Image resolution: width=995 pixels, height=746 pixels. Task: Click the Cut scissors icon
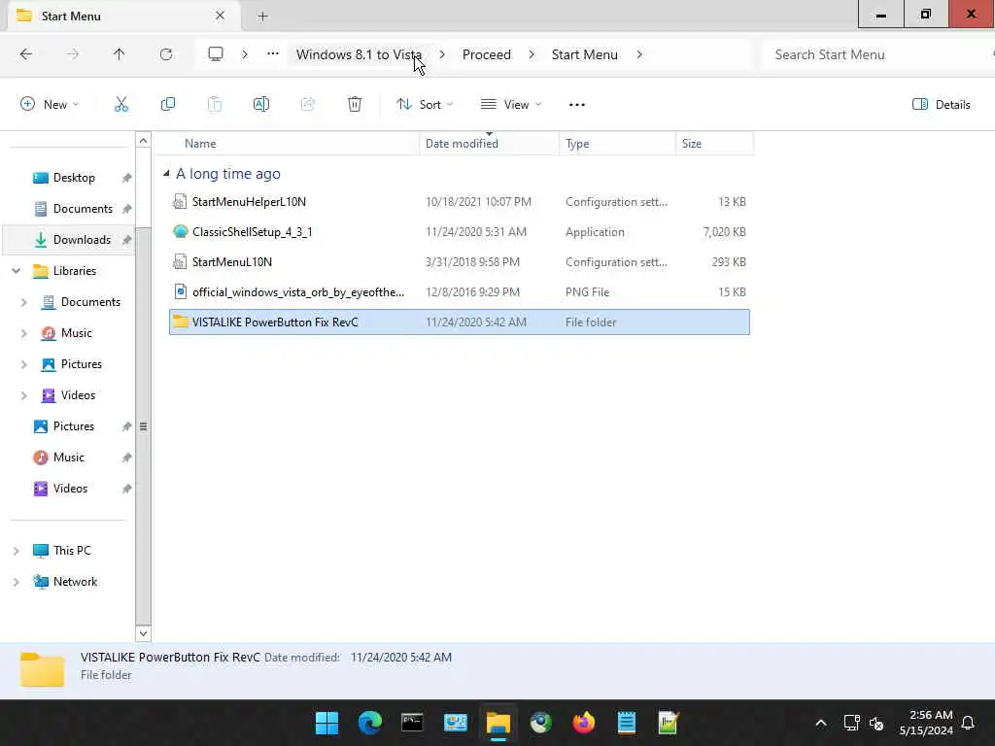(121, 105)
